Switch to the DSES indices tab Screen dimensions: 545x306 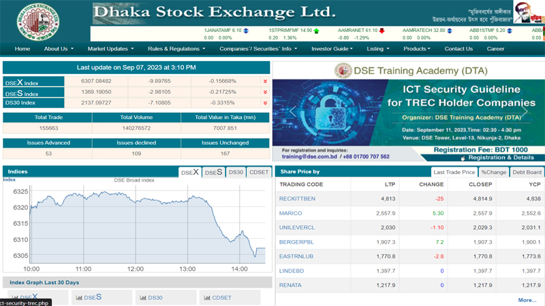[213, 173]
